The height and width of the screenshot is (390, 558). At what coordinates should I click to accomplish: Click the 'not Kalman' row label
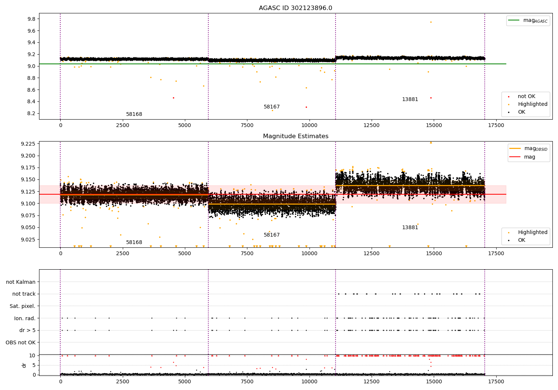(x=21, y=282)
